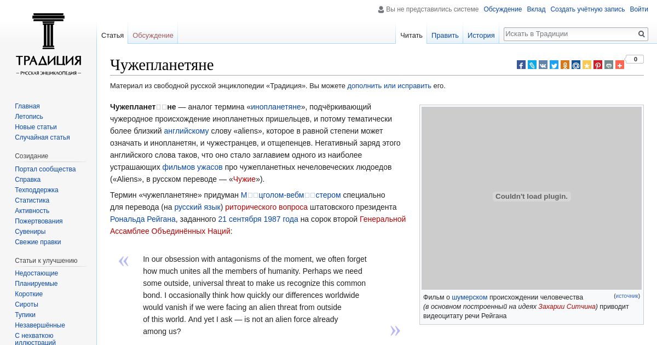Screen dimensions: 657x345
Task: Open Портал сообщества
Action: tap(45, 169)
